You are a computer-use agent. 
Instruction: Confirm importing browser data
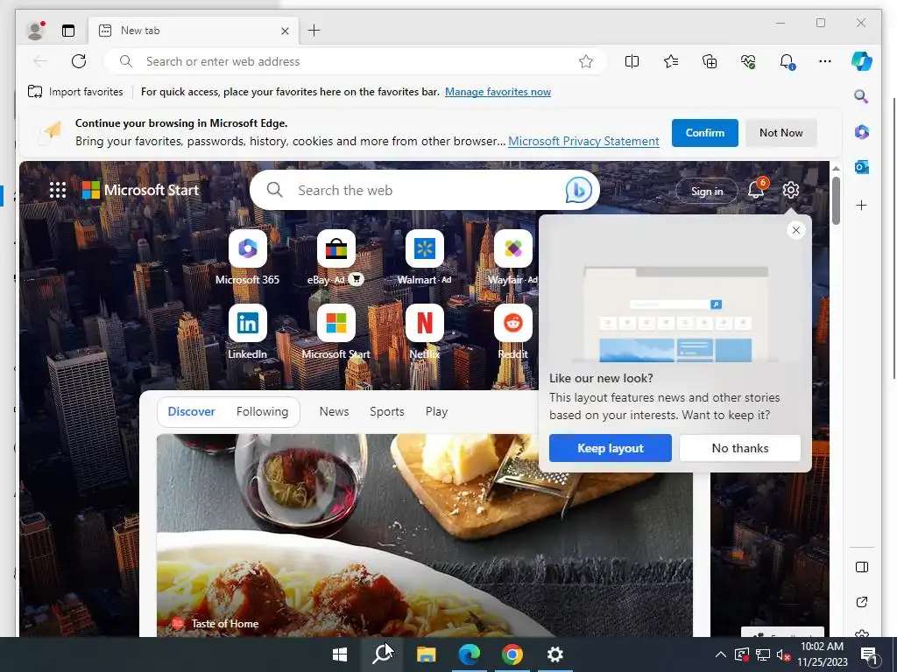pos(705,133)
